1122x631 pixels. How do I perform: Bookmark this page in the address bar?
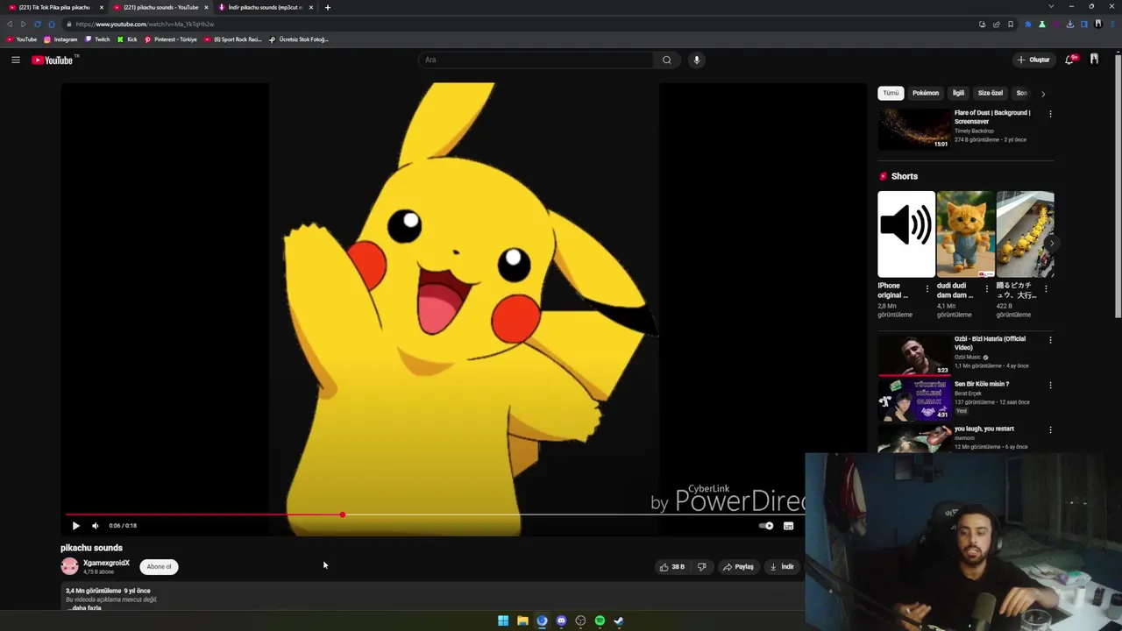point(1011,25)
